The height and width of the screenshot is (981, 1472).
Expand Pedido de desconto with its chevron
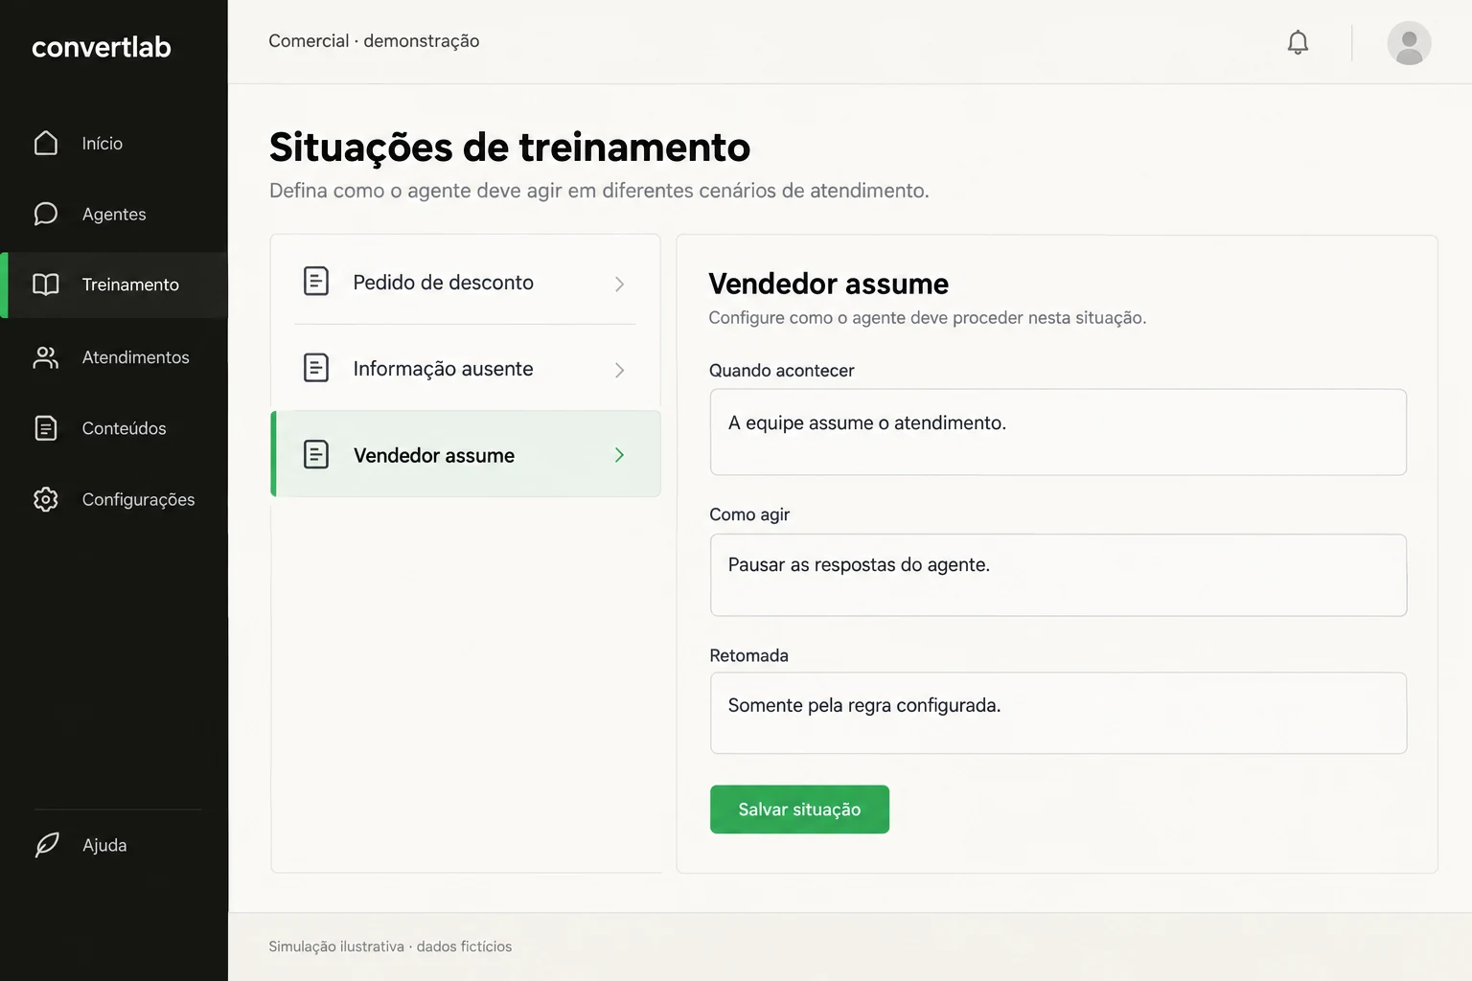point(619,284)
